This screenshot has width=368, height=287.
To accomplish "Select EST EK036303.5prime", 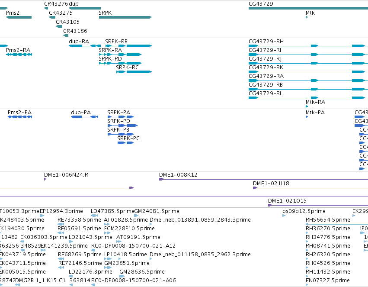I will click(22, 242).
